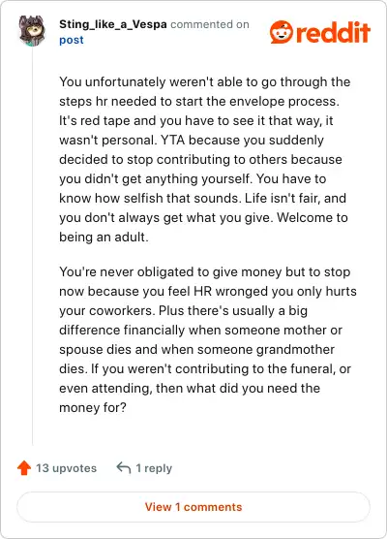The height and width of the screenshot is (539, 387).
Task: Click the reply arrow icon
Action: [x=124, y=468]
